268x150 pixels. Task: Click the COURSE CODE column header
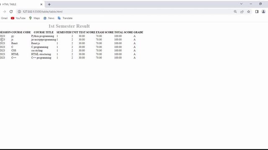(21, 32)
